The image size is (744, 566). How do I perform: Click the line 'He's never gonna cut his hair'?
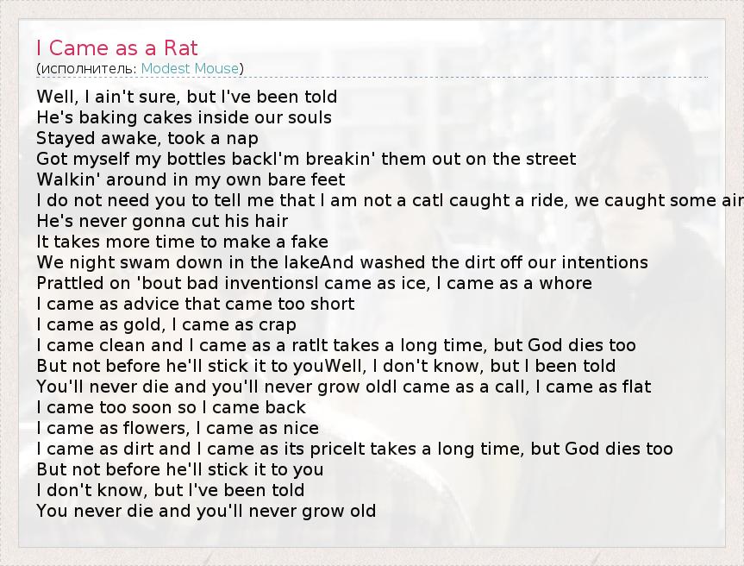click(162, 221)
